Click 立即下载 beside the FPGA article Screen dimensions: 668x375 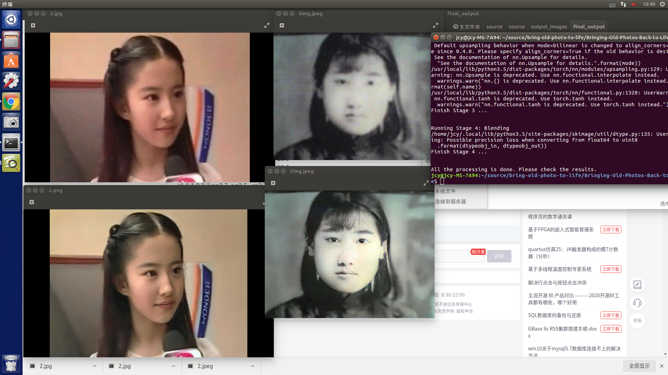[x=611, y=230]
